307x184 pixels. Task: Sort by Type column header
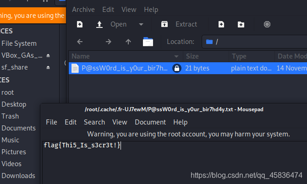pyautogui.click(x=252, y=56)
